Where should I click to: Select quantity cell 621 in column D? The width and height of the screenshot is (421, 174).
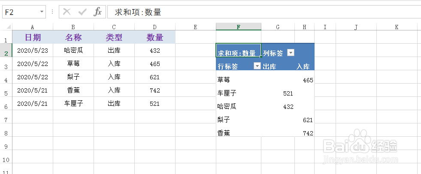[155, 77]
